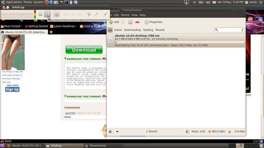Click the Transmission search input field
Image resolution: width=264 pixels, height=148 pixels.
tap(229, 30)
